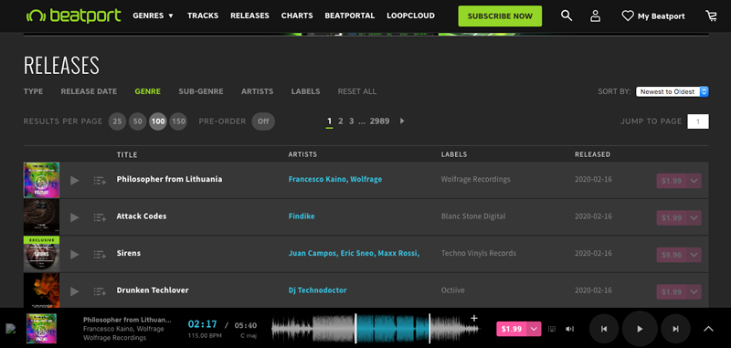Open Genres dropdown menu
Screen dimensions: 731x348
point(153,16)
